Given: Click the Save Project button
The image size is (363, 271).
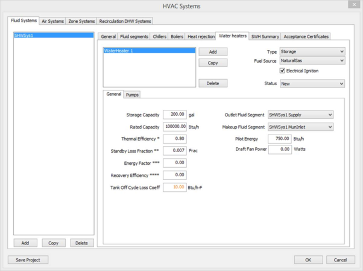Looking at the screenshot, I should (x=28, y=260).
